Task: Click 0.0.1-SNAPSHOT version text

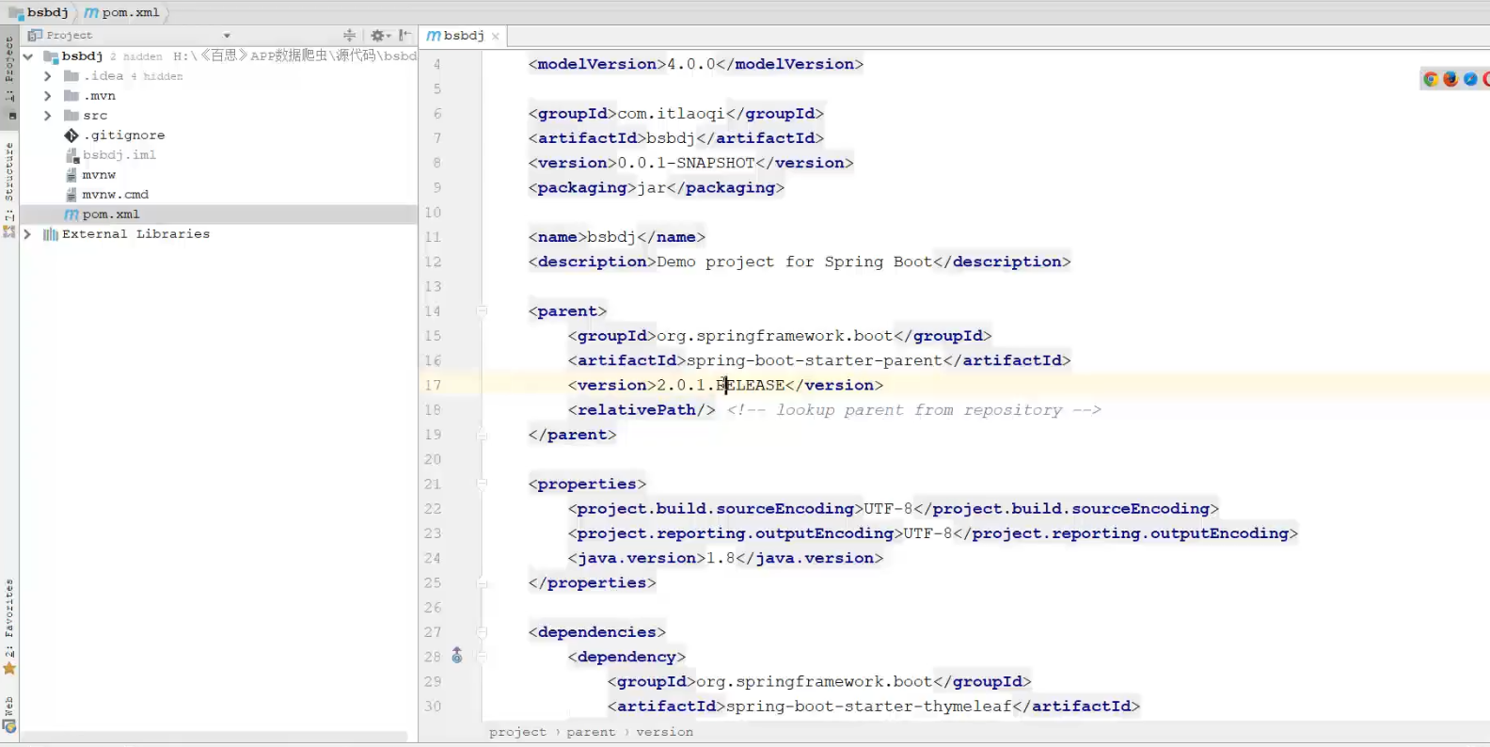Action: pyautogui.click(x=686, y=163)
